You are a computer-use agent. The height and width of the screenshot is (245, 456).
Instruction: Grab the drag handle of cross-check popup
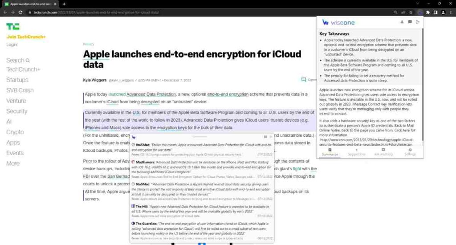199,136
